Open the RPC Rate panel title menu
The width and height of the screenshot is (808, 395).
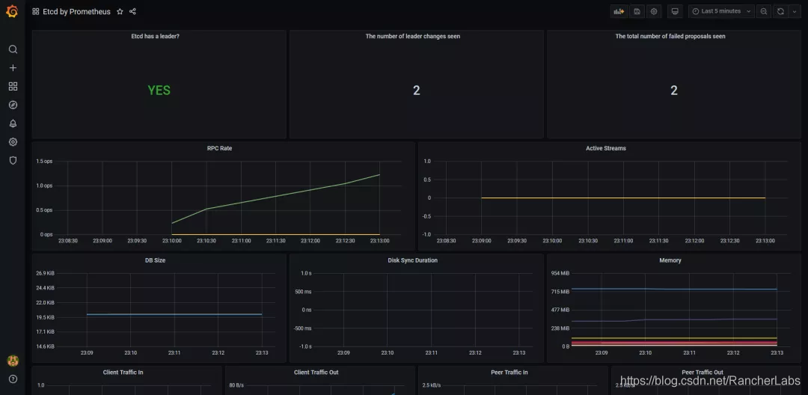(x=219, y=148)
